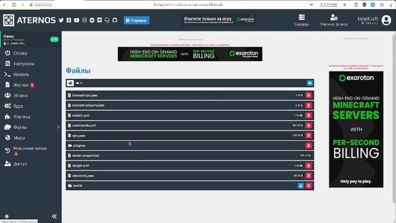Viewport: 396px width, 223px height.
Task: Click the GeipCraft user avatar
Action: pos(386,20)
